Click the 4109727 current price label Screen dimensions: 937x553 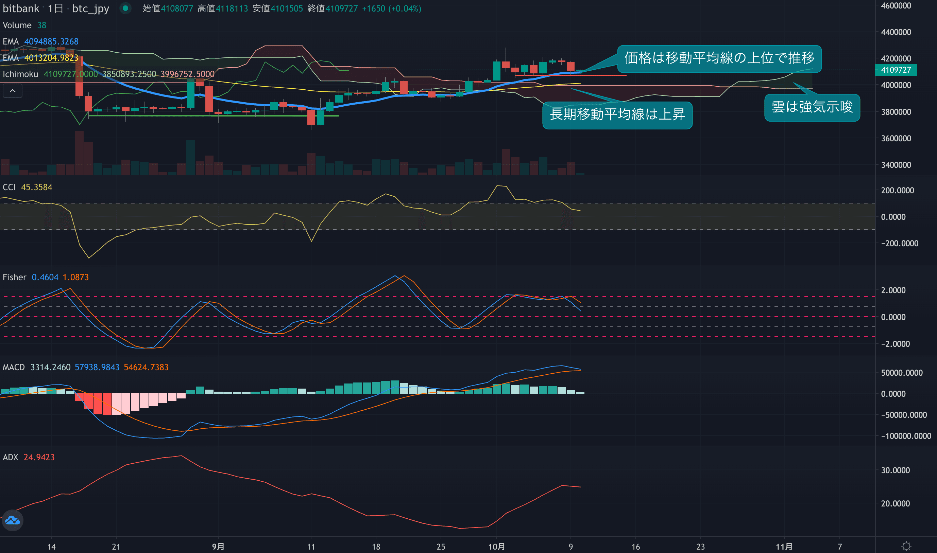[x=896, y=70]
